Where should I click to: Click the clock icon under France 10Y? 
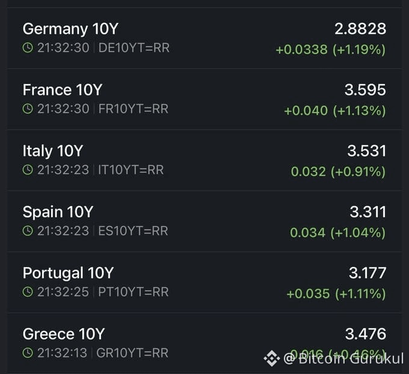point(28,109)
